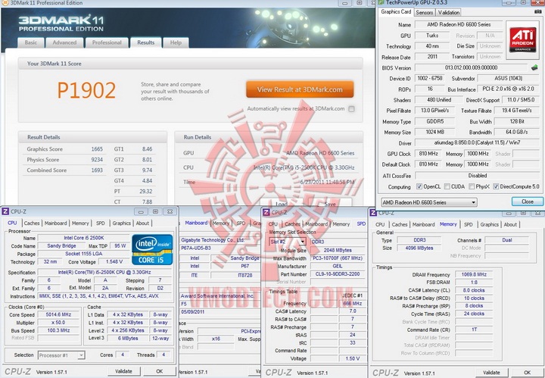Switch to the Basic tab in 3DMark
Screen dimensions: 545x378
(x=31, y=42)
